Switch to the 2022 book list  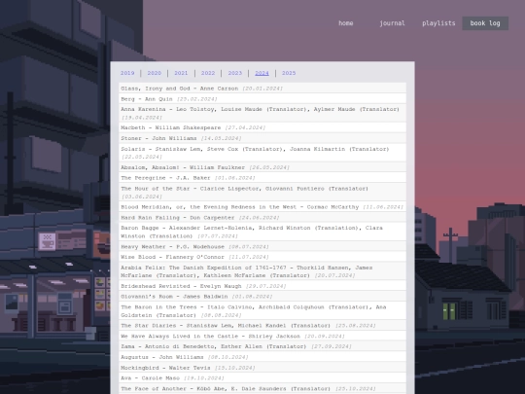pos(208,73)
